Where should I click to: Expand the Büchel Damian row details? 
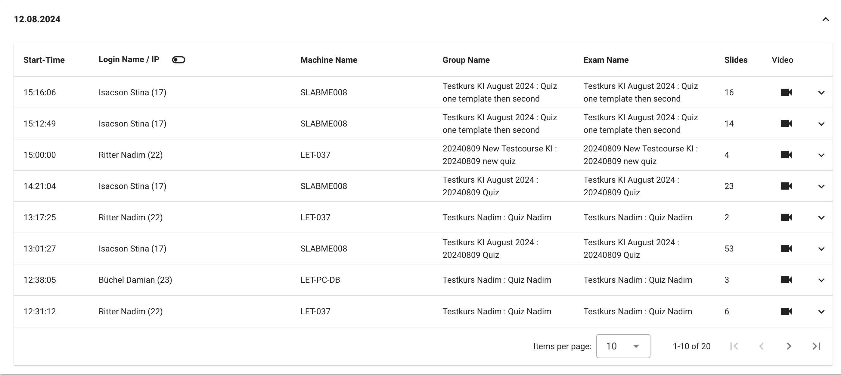821,280
